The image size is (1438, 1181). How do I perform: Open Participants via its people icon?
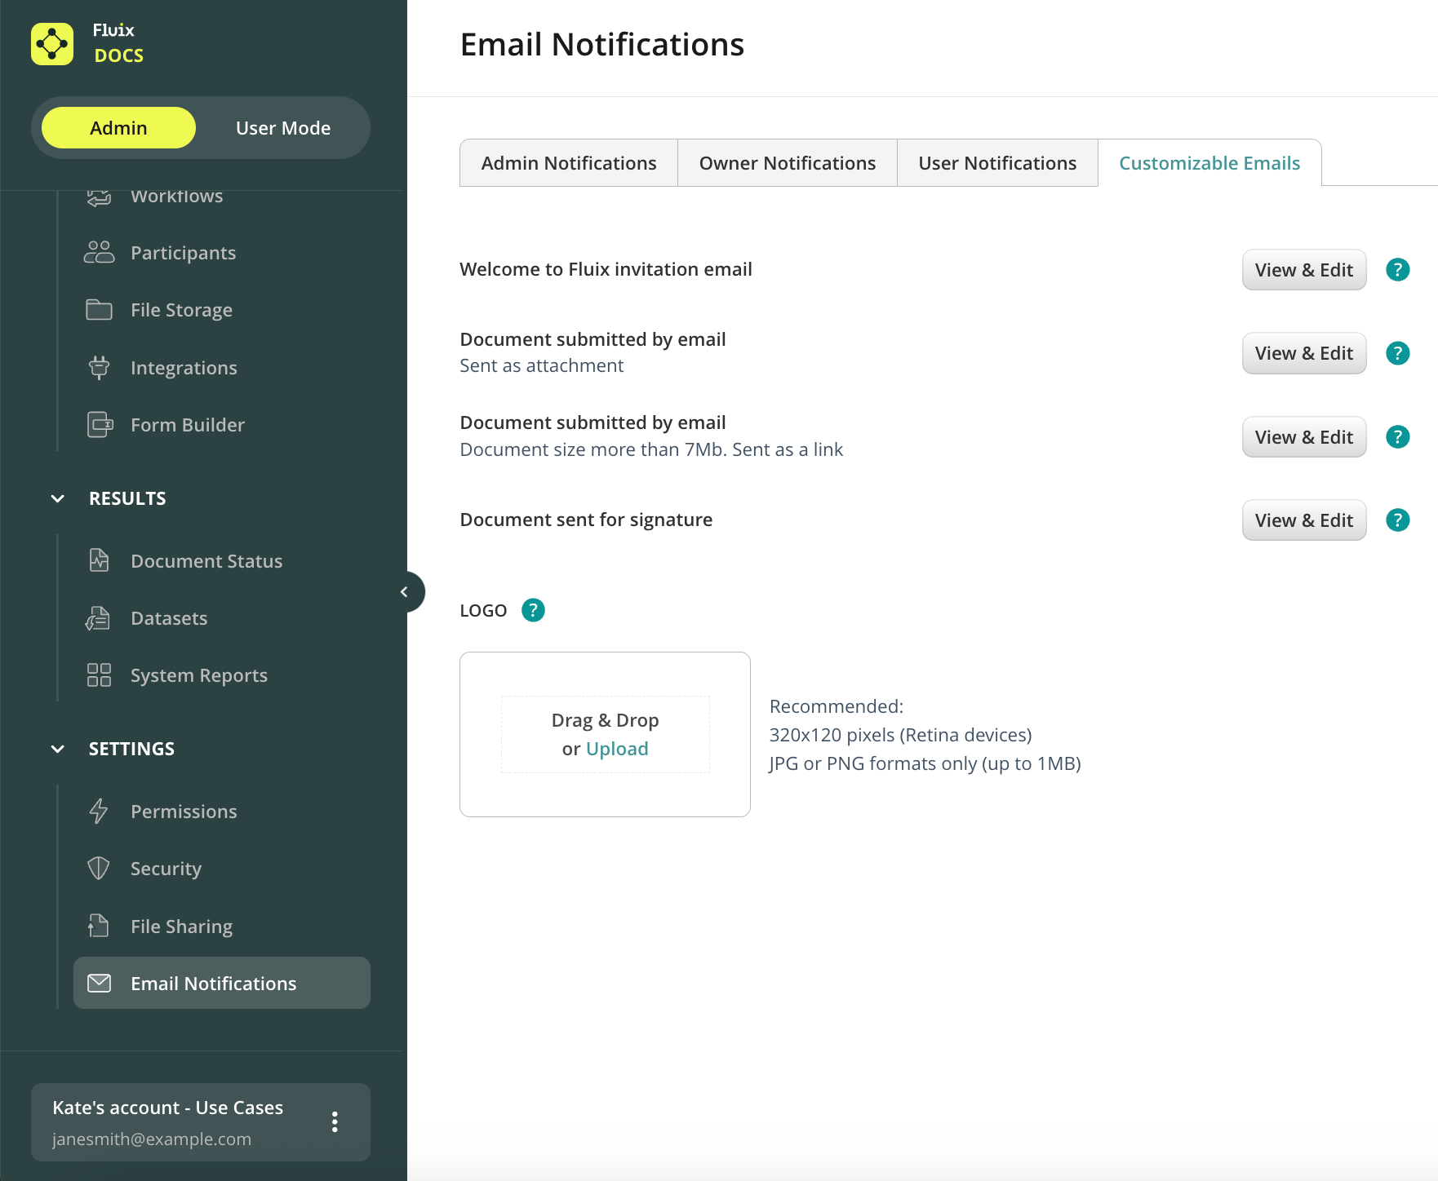tap(99, 253)
